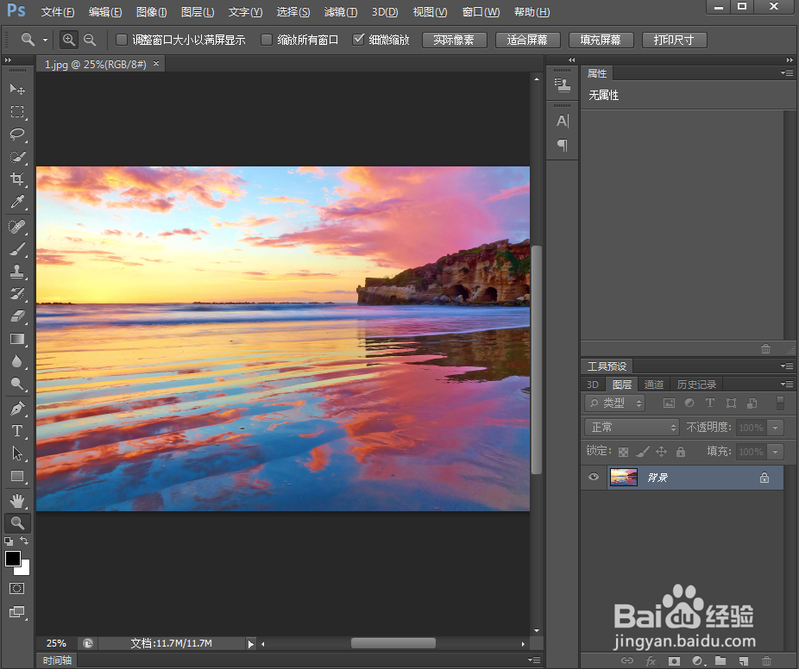Click the Actual Pixels button
799x669 pixels.
pos(454,40)
